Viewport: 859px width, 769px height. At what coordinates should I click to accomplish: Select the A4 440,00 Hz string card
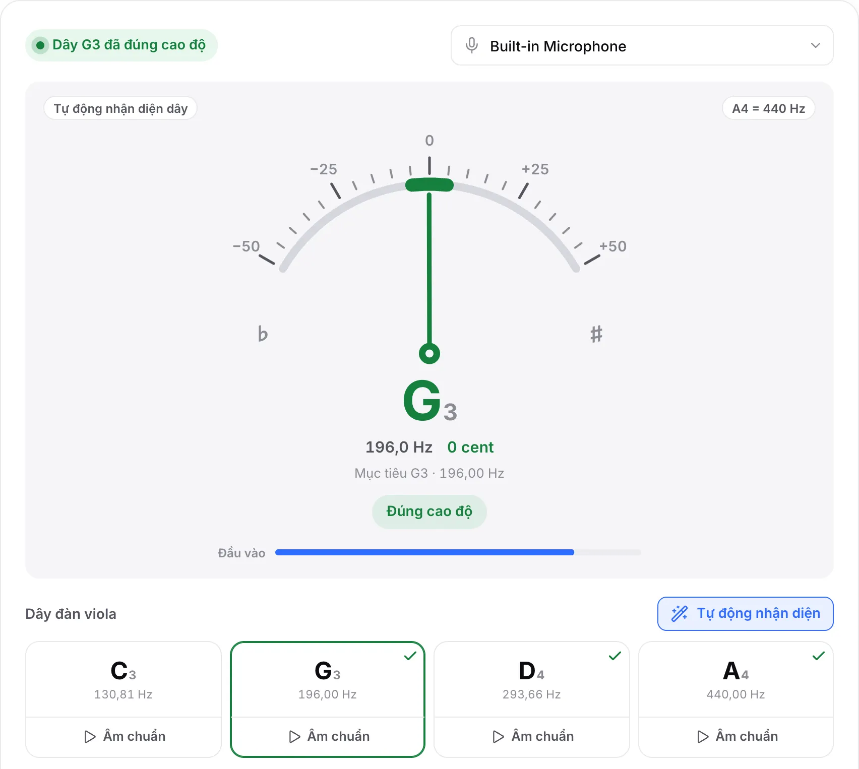tap(736, 679)
